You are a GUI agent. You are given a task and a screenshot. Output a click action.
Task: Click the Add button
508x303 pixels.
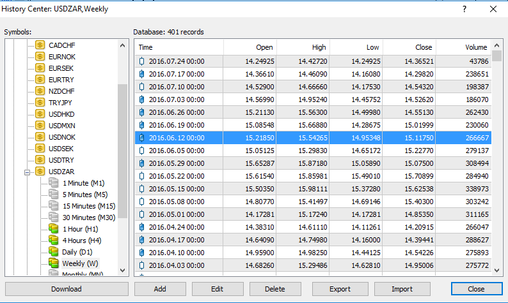click(x=160, y=289)
